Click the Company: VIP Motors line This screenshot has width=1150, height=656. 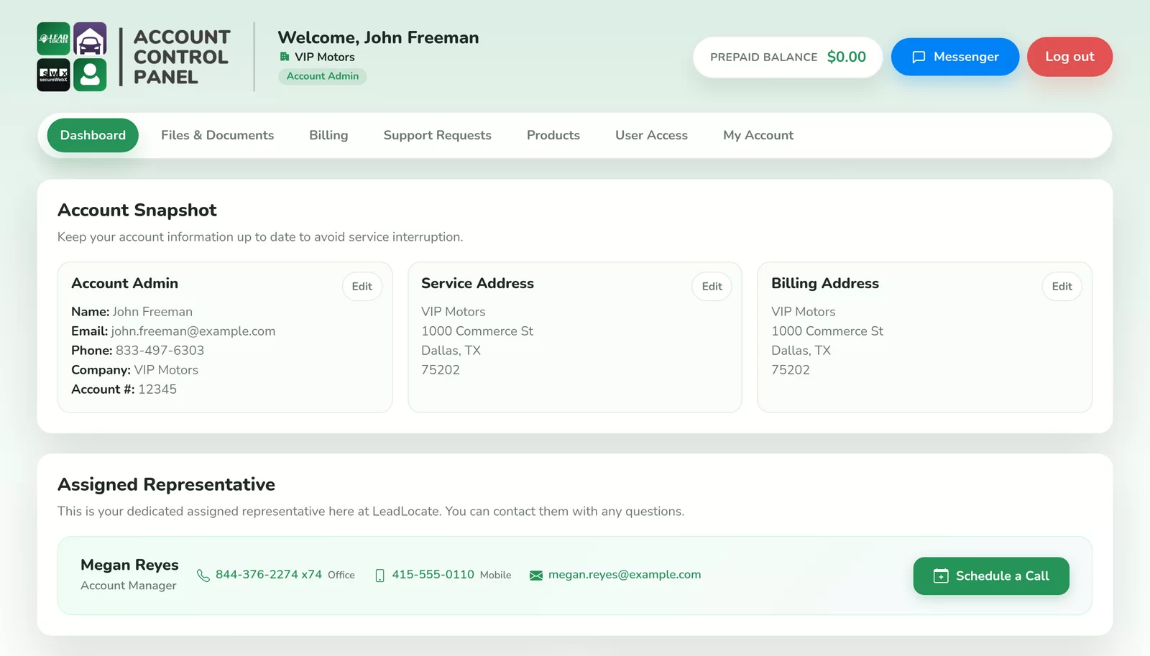[135, 370]
